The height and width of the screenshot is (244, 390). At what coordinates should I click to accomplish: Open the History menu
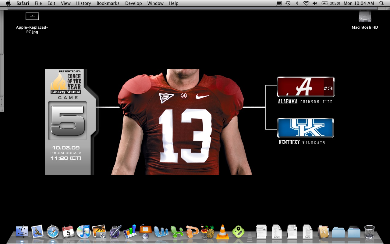pos(83,3)
